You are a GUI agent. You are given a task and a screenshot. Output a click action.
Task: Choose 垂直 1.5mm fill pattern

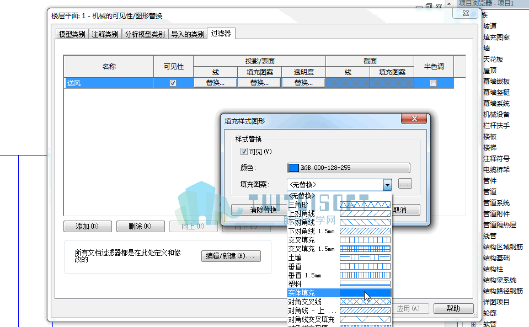(339, 275)
